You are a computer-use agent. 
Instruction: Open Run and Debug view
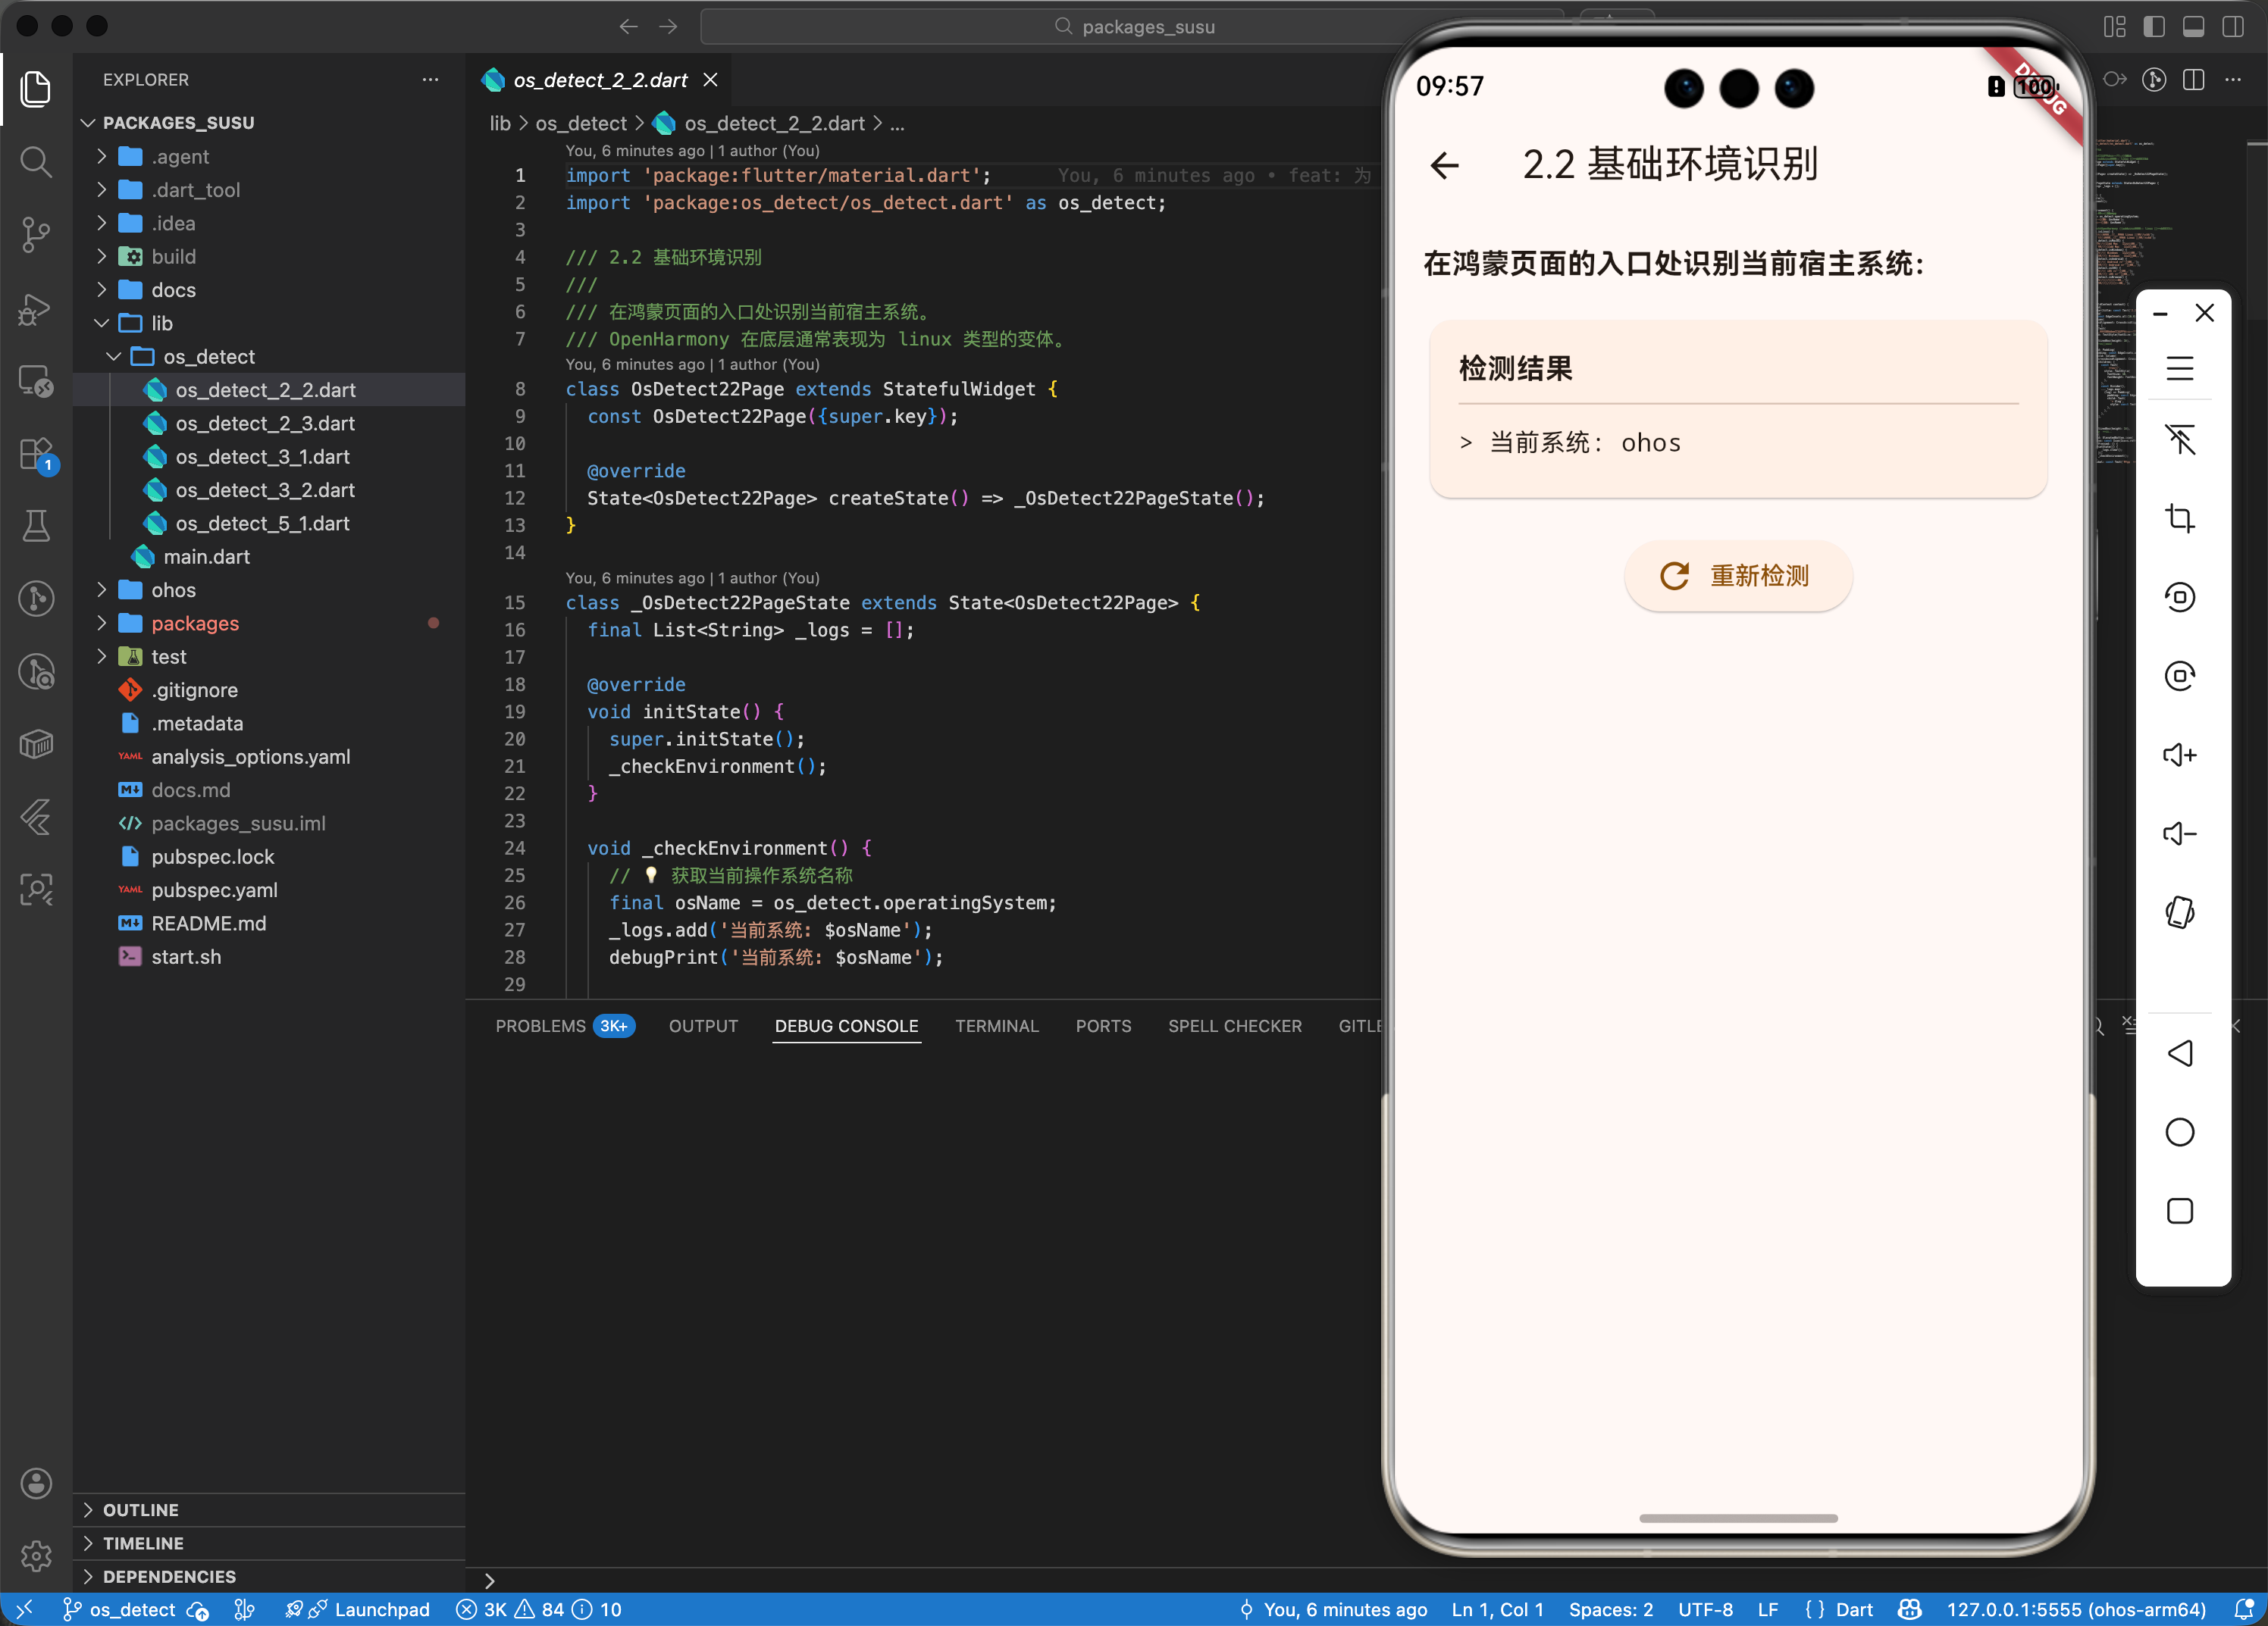(36, 309)
